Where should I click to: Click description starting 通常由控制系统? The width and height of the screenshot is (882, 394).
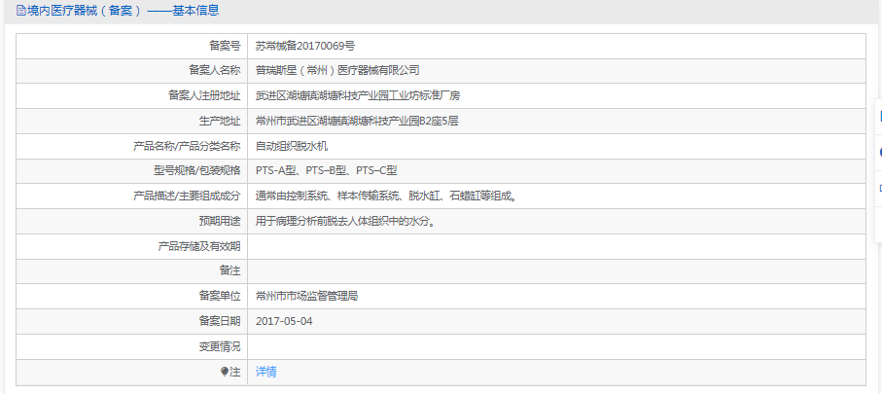pos(386,197)
